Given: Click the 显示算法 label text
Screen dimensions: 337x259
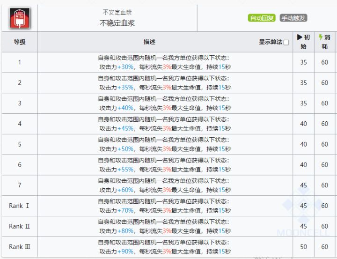Looking at the screenshot, I should pyautogui.click(x=271, y=42).
